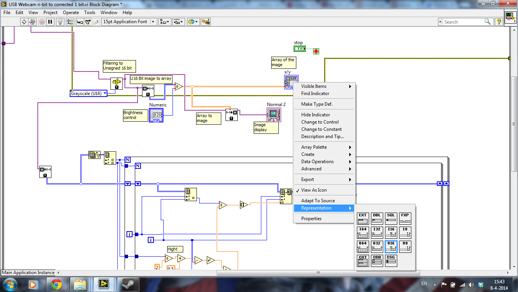The image size is (518, 292).
Task: Select I8 representation
Action: (x=405, y=233)
